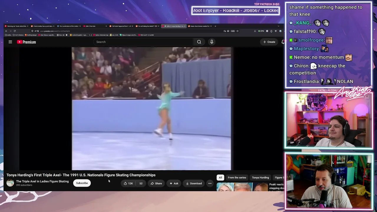
Task: Open the video's more actions menu
Action: (x=210, y=183)
